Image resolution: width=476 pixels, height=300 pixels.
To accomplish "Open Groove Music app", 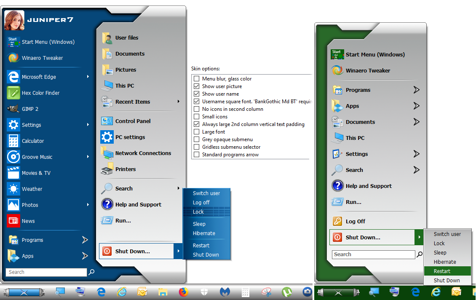I will click(37, 157).
